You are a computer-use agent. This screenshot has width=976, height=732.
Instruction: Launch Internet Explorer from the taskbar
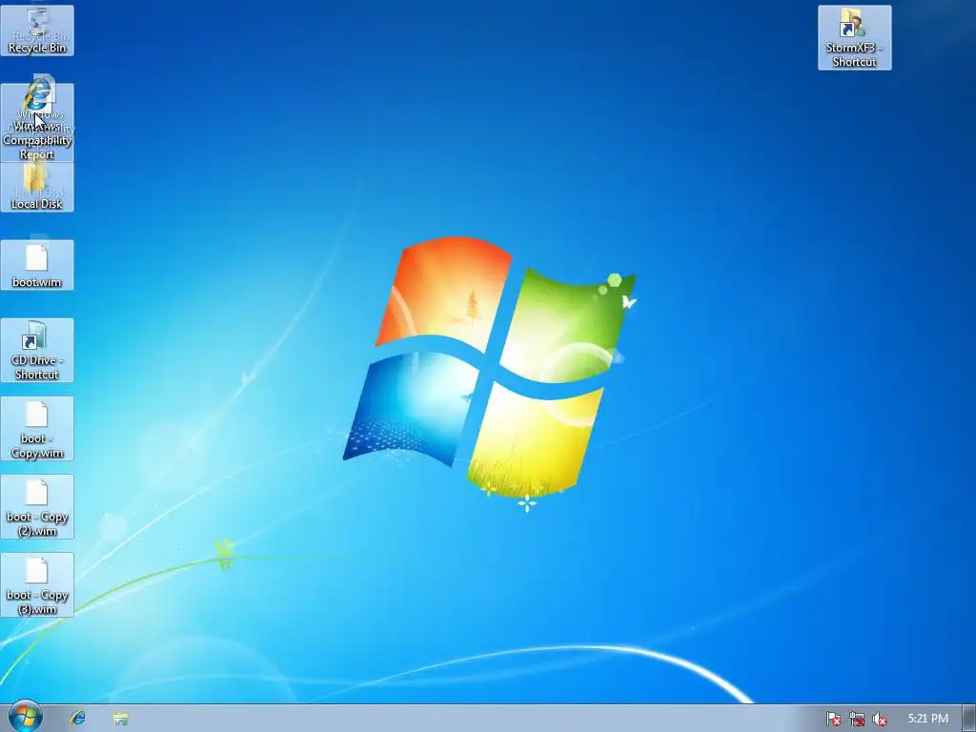(78, 719)
